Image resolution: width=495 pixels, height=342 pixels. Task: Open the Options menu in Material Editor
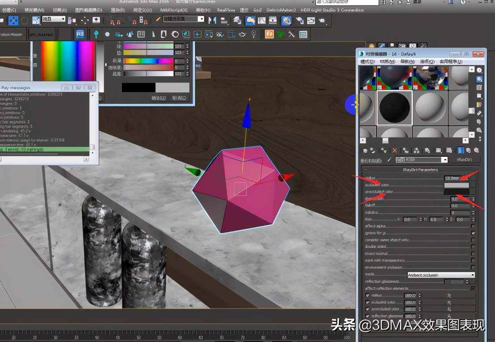coord(426,62)
